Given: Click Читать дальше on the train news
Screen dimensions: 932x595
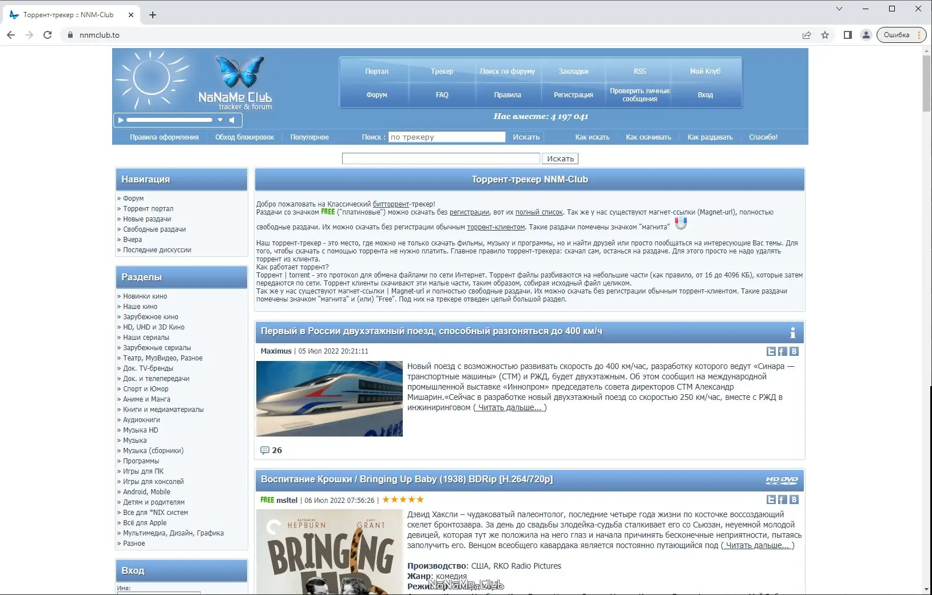Looking at the screenshot, I should (510, 408).
